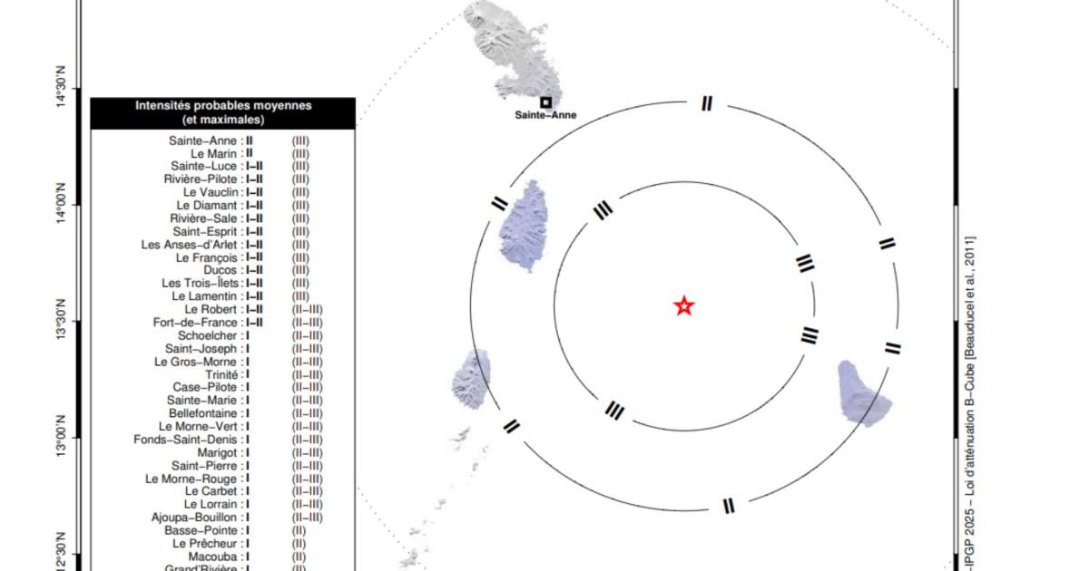
Task: Click the Saint Lucia island on the outer circle
Action: [524, 227]
